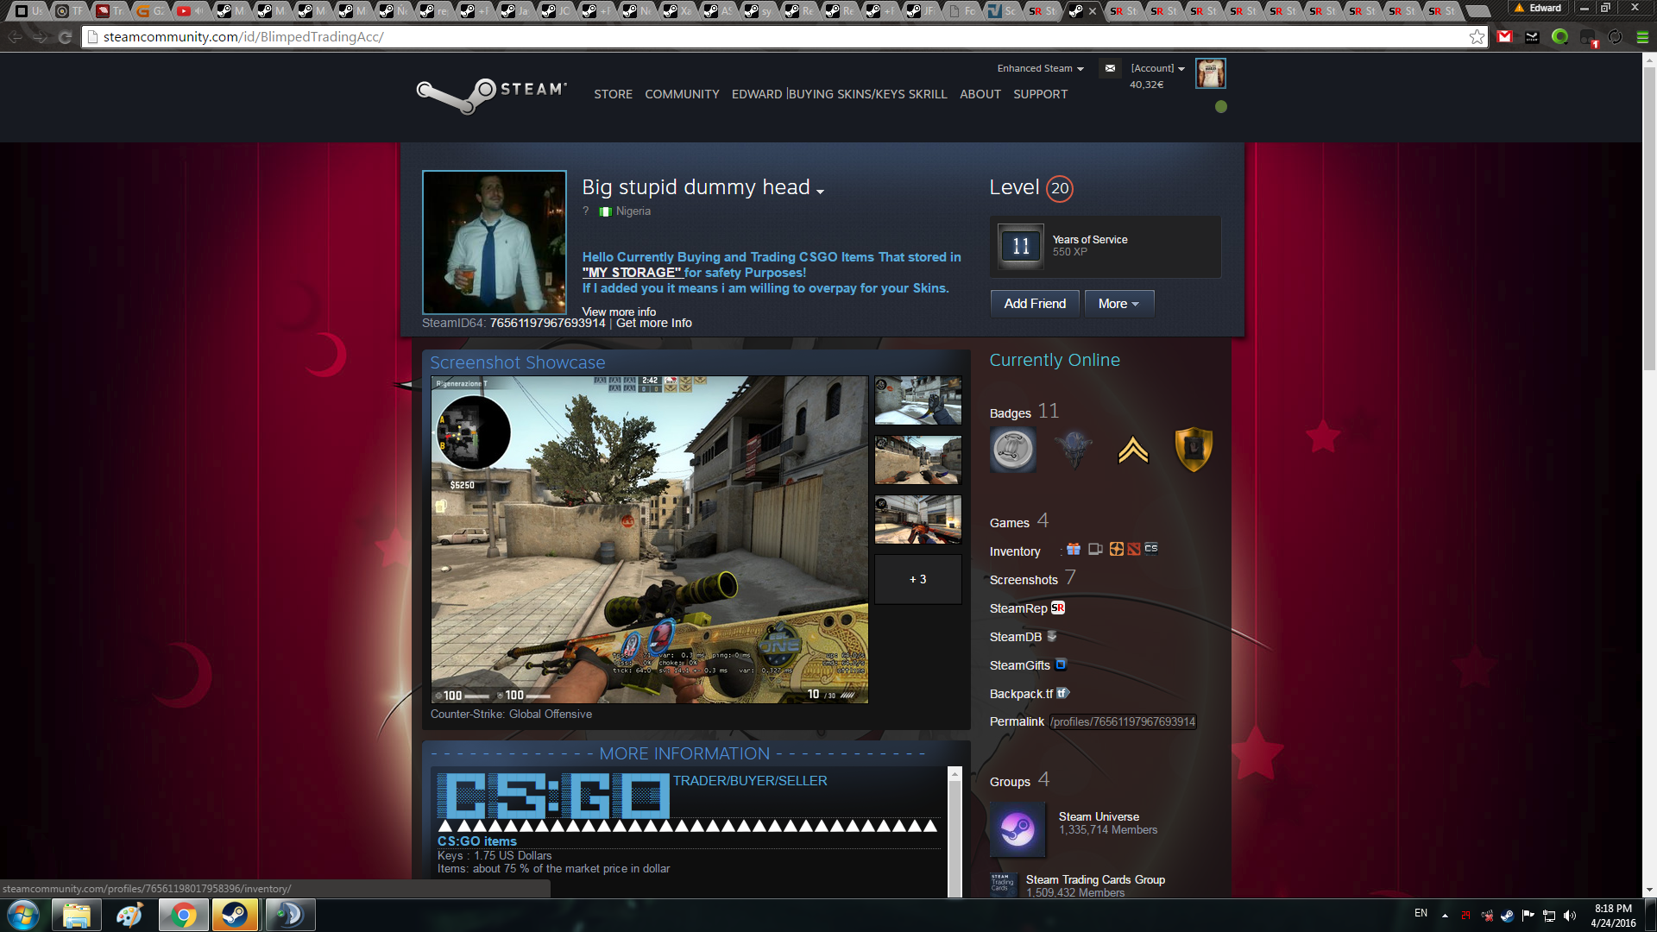The image size is (1657, 932).
Task: Click the Years of Service badge icon
Action: pyautogui.click(x=1020, y=247)
